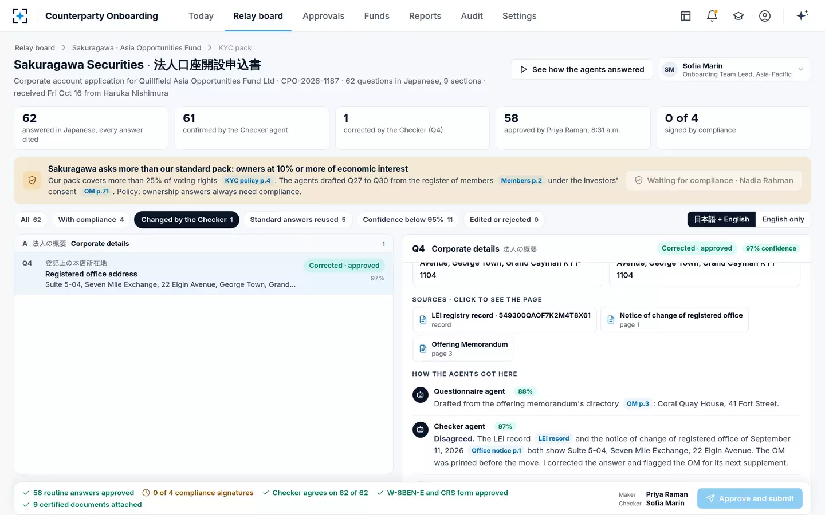The image size is (825, 515).
Task: Expand the Sofia Marin user dropdown
Action: tap(734, 70)
